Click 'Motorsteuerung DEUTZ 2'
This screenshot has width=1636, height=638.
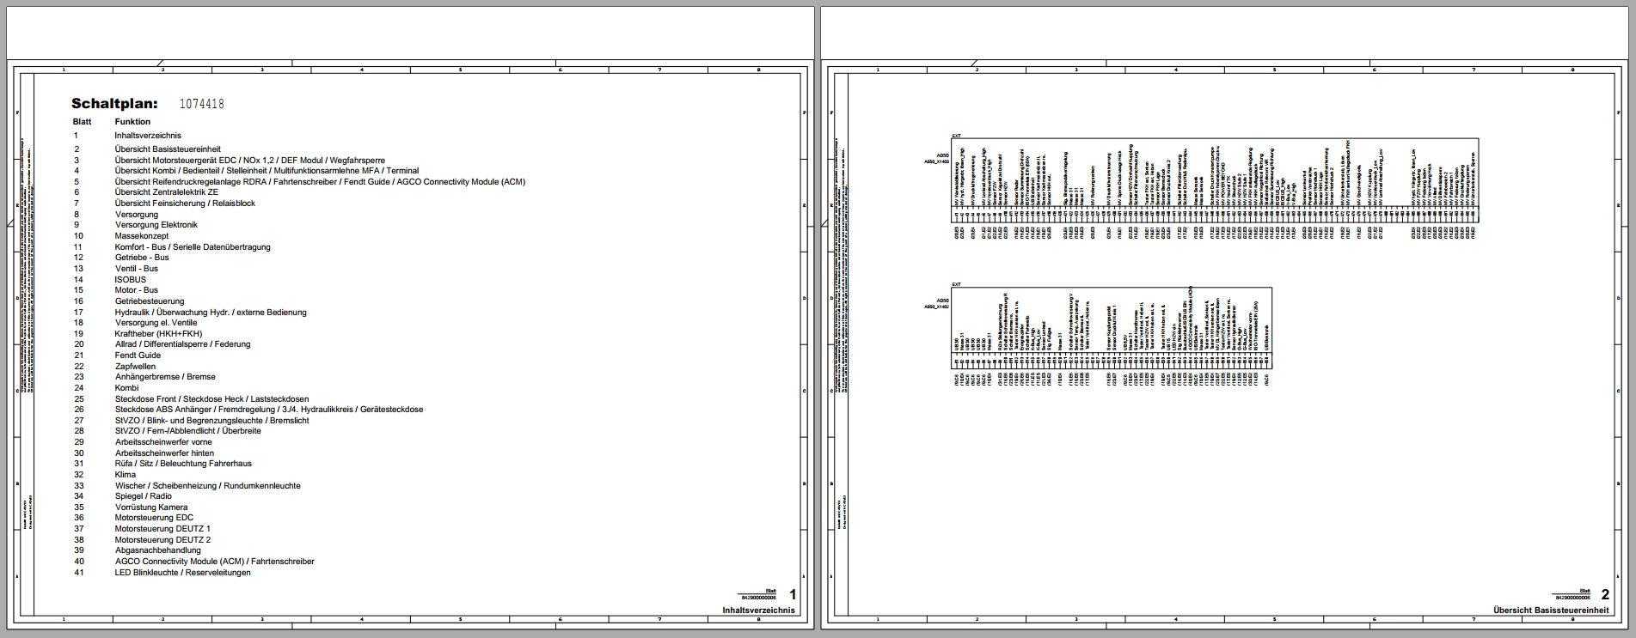tap(162, 540)
